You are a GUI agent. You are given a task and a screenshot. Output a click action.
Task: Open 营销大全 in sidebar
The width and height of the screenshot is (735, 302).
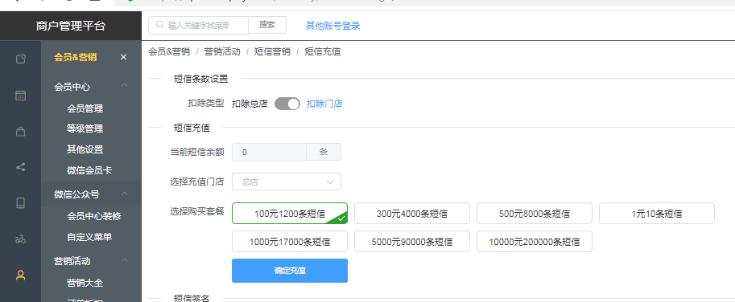click(85, 283)
